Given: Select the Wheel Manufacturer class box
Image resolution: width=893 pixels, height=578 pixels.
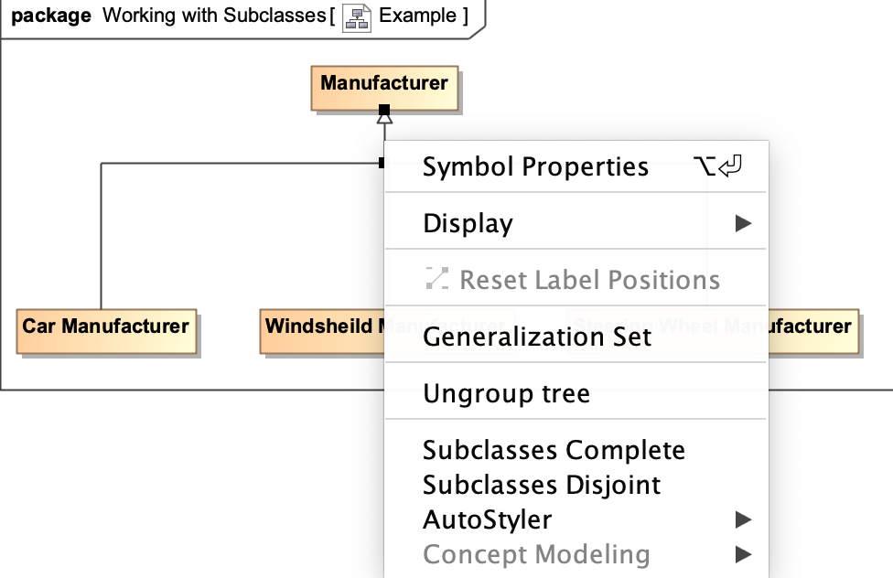Looking at the screenshot, I should click(x=812, y=327).
